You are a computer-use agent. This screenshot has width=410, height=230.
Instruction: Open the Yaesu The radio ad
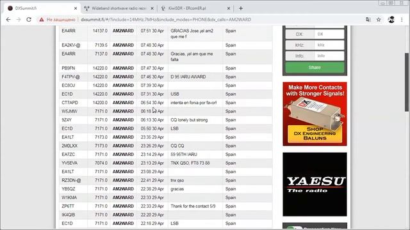(315, 185)
